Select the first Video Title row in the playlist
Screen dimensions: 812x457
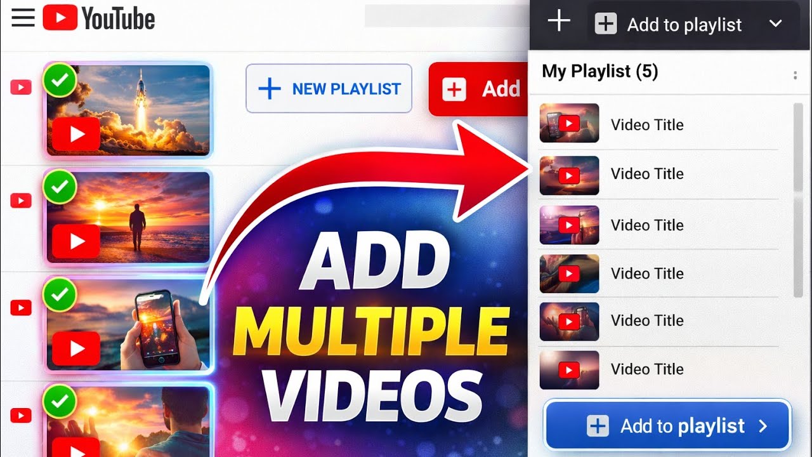658,124
